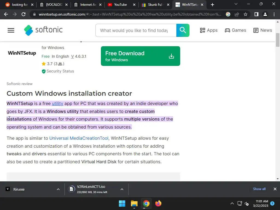280x210 pixels.
Task: Click the 'Softonic review' label
Action: coord(19,84)
